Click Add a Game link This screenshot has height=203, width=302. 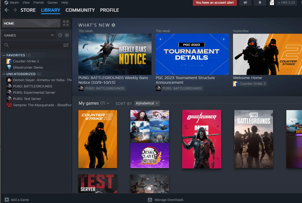(x=20, y=200)
